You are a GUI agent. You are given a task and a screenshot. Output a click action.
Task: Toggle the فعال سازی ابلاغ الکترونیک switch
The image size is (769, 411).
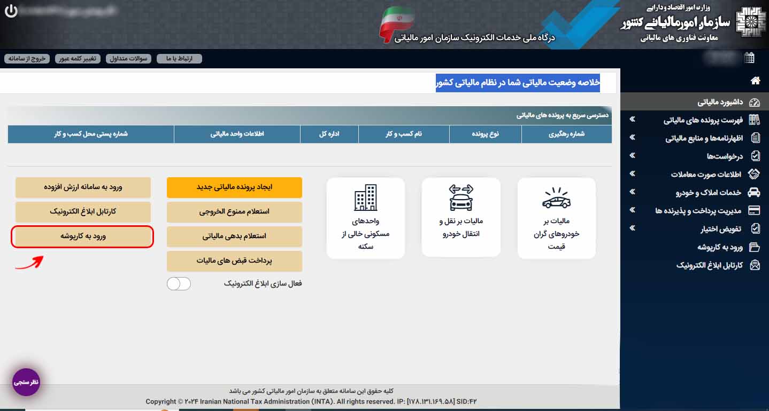click(x=179, y=283)
